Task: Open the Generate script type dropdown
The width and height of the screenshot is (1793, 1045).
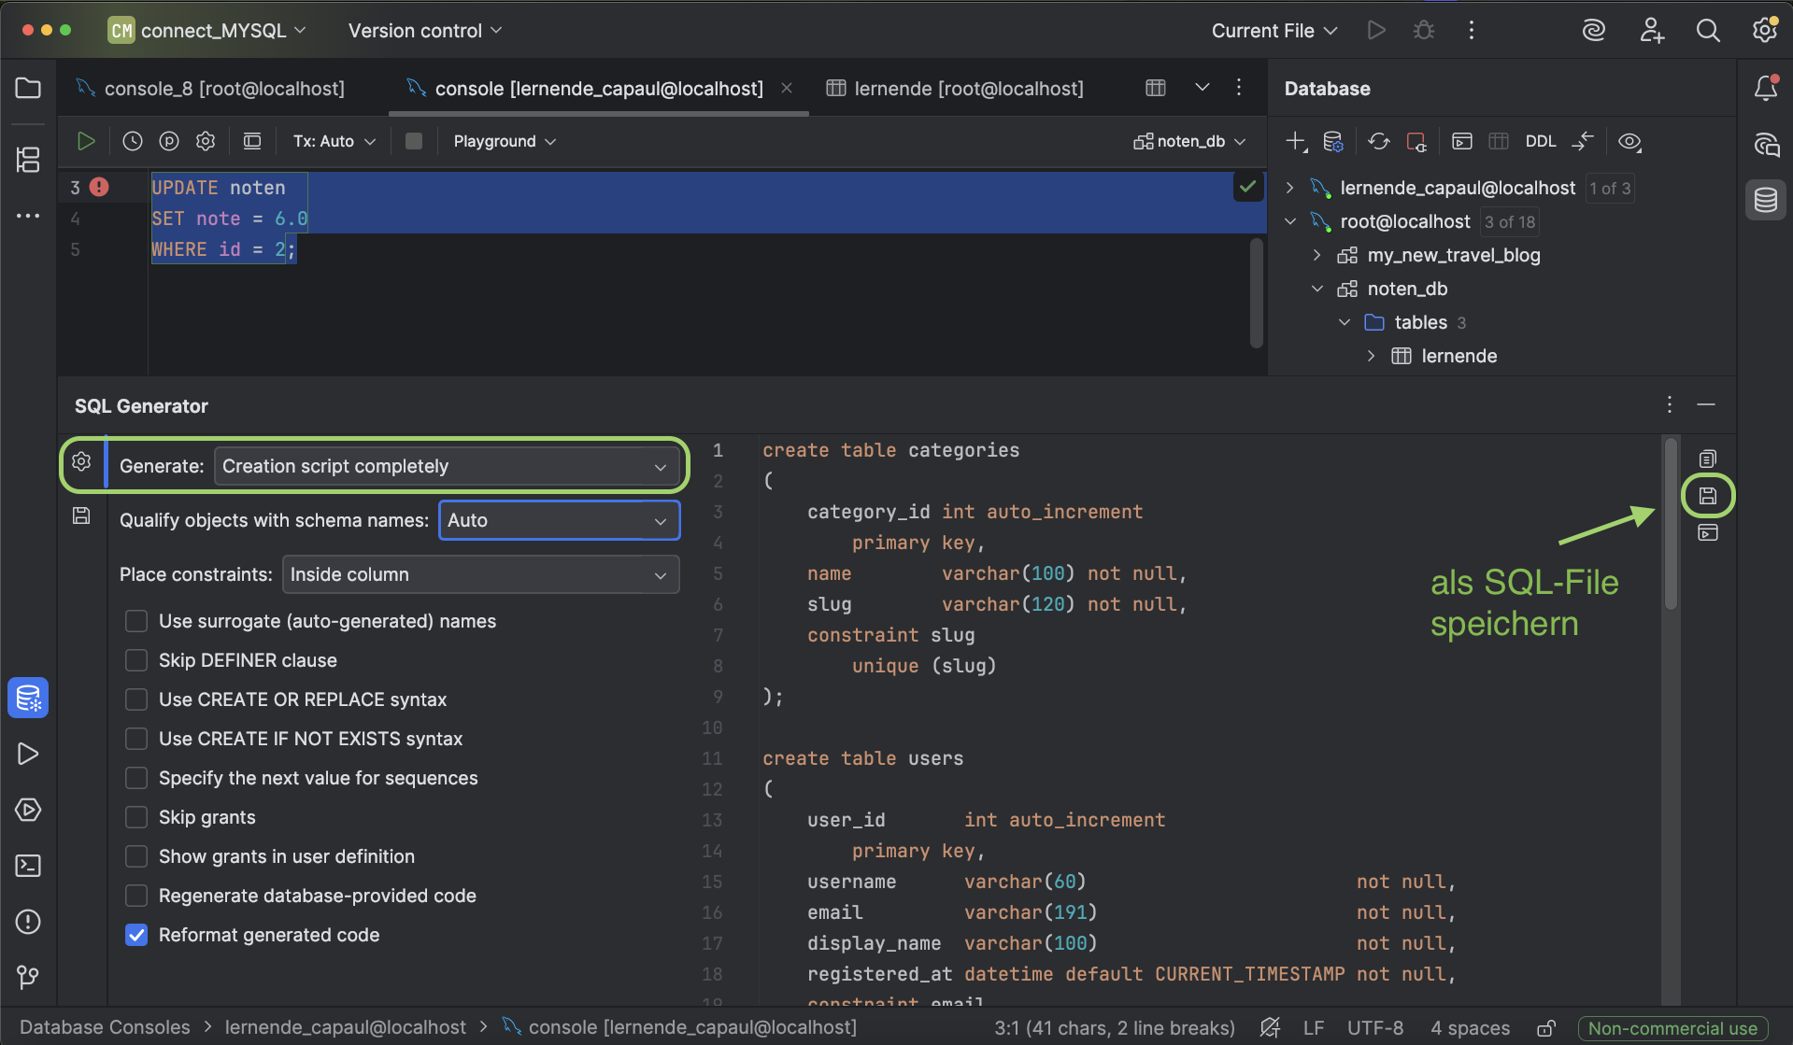Action: click(446, 466)
